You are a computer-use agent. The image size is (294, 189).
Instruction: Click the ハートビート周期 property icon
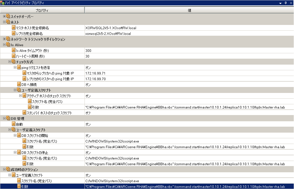[x=14, y=56]
